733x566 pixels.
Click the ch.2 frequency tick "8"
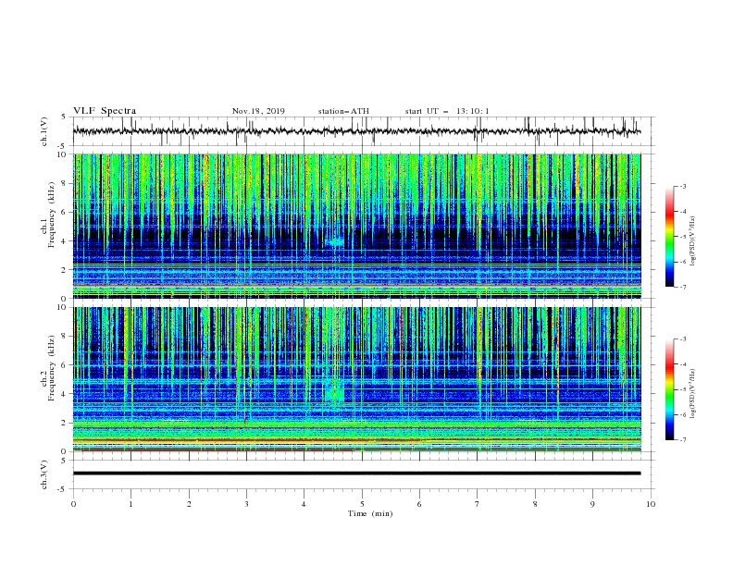click(x=64, y=337)
